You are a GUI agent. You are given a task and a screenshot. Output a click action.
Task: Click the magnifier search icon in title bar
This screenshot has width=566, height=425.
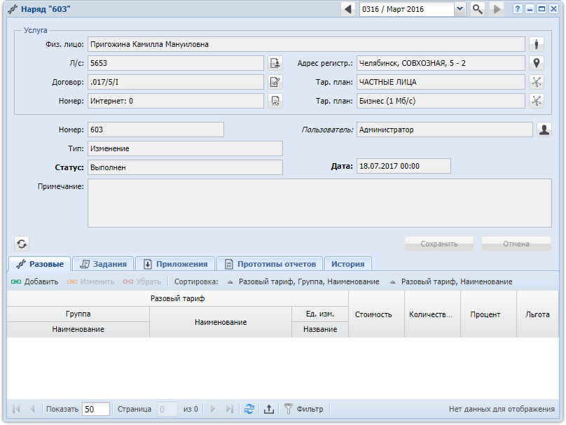(x=478, y=9)
